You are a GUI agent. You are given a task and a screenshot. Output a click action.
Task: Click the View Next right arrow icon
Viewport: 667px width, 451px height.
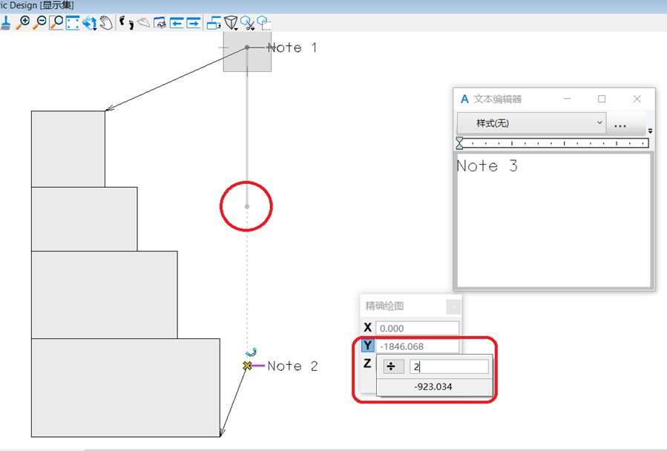point(193,23)
